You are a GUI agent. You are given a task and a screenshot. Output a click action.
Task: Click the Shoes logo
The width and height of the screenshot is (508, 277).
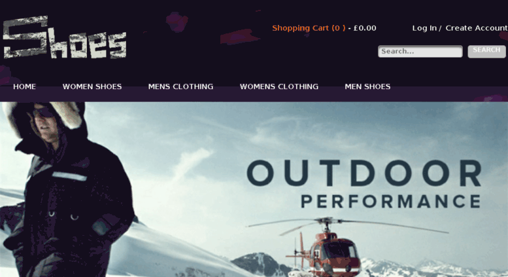65,37
